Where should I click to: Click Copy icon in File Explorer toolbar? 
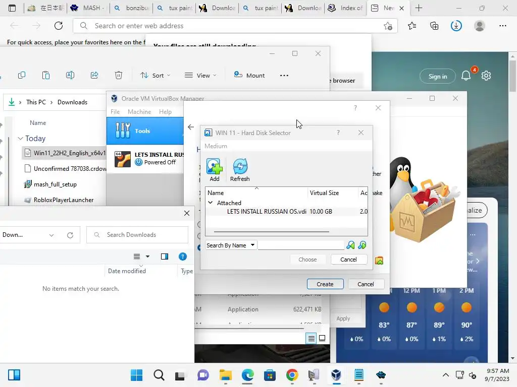point(22,76)
